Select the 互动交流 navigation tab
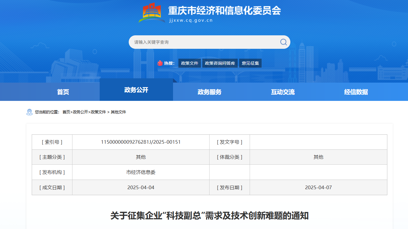This screenshot has height=229, width=408. 283,92
